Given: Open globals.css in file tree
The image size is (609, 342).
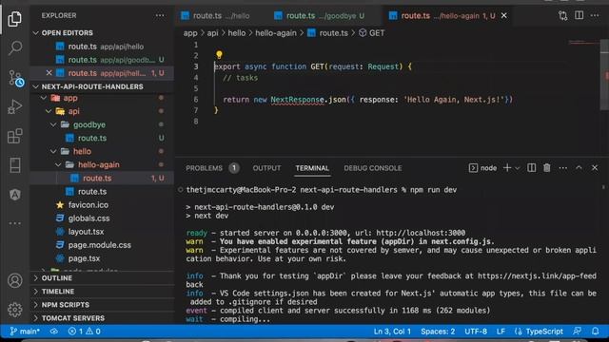Looking at the screenshot, I should point(102,218).
